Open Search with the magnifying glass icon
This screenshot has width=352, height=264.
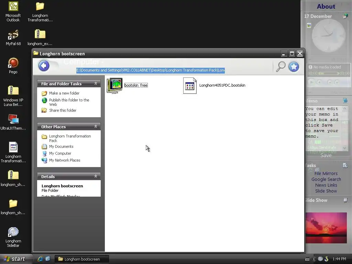[x=280, y=66]
